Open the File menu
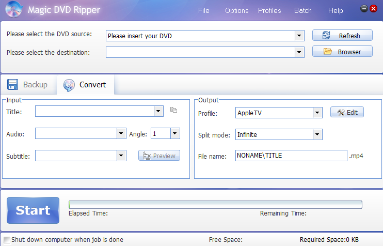Image resolution: width=383 pixels, height=246 pixels. [204, 10]
